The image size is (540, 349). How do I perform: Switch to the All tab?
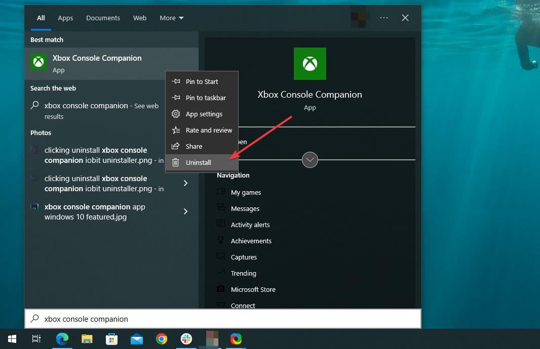point(41,18)
